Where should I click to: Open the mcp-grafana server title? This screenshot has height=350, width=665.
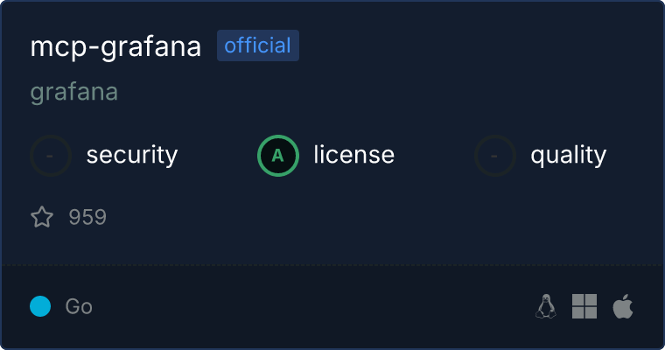pyautogui.click(x=115, y=46)
